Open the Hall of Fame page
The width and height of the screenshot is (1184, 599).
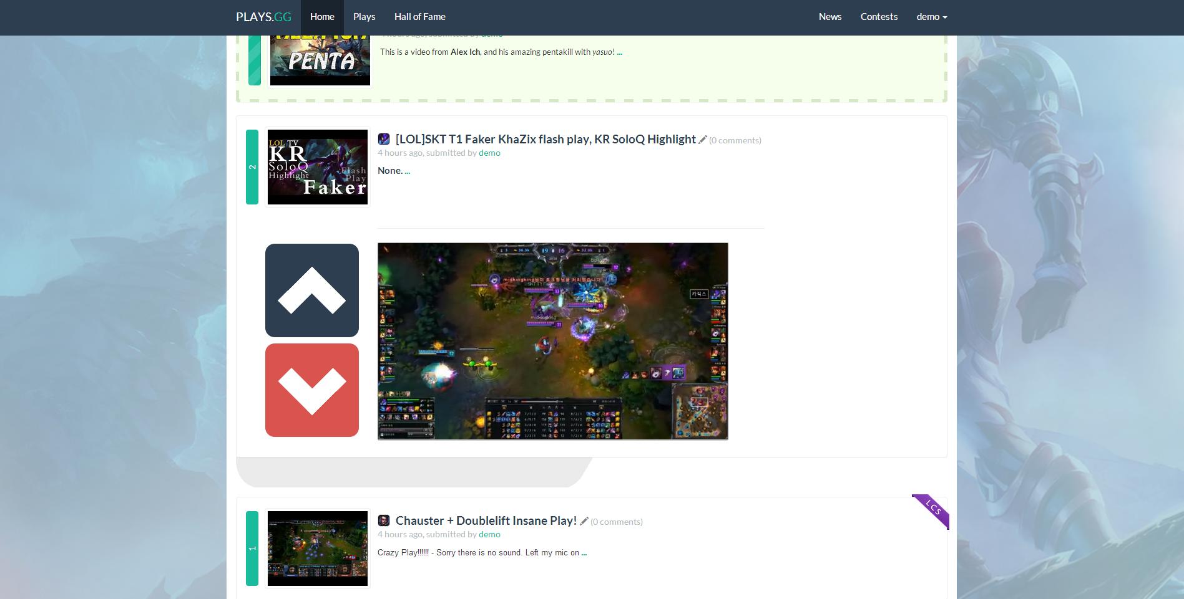click(419, 17)
